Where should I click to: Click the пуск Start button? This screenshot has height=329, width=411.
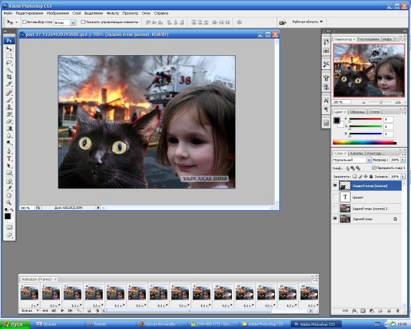coord(15,325)
